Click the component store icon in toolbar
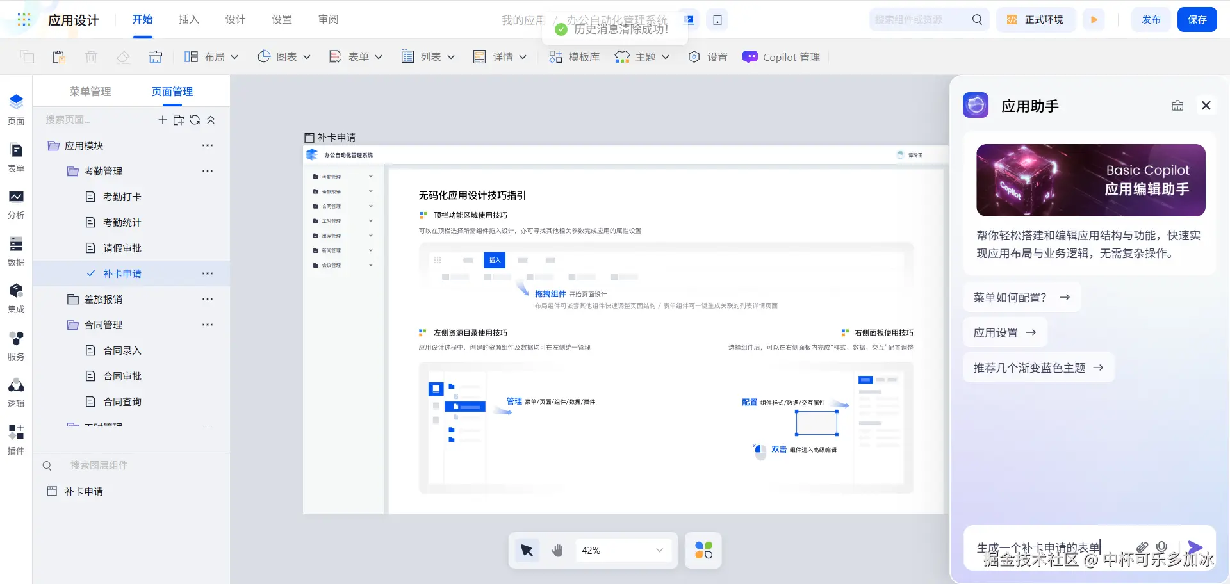The height and width of the screenshot is (584, 1230). point(155,57)
